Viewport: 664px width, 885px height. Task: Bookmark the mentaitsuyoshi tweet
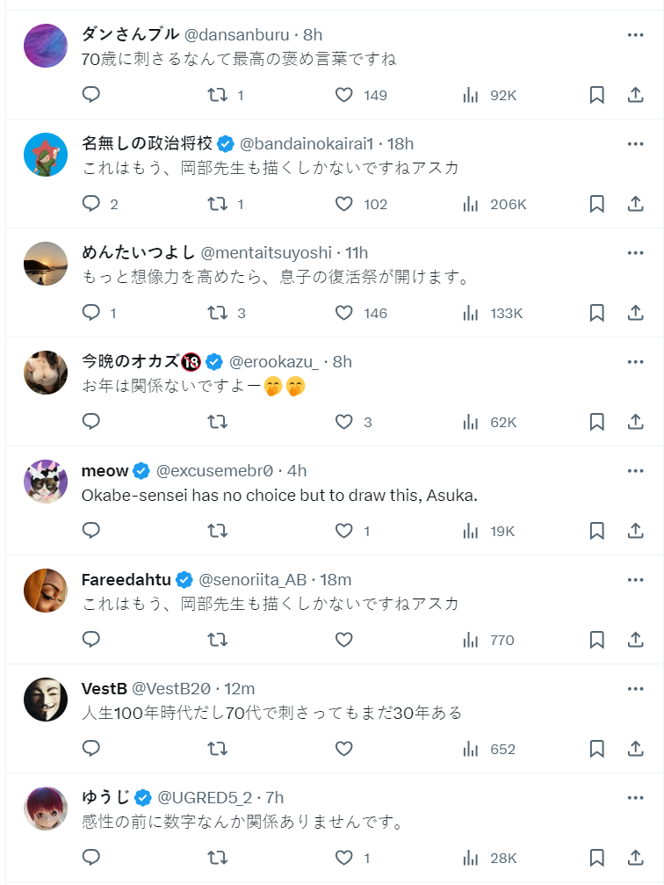tap(597, 313)
